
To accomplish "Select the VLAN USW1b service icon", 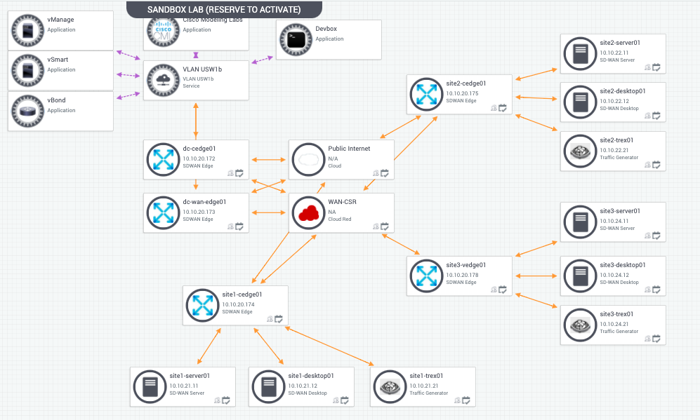I will coord(161,80).
